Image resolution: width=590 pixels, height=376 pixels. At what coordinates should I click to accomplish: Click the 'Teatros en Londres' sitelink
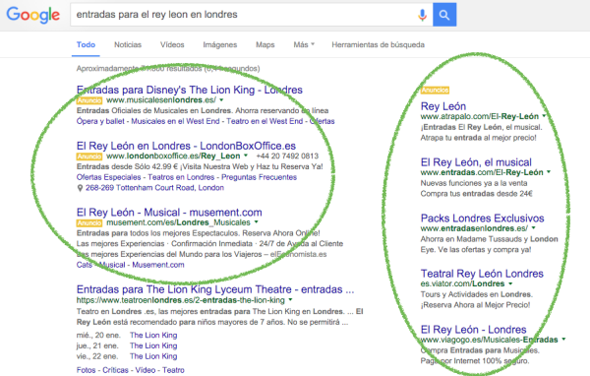click(181, 177)
